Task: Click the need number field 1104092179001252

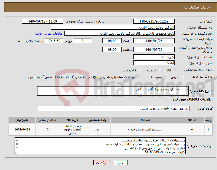Action: pos(154,21)
